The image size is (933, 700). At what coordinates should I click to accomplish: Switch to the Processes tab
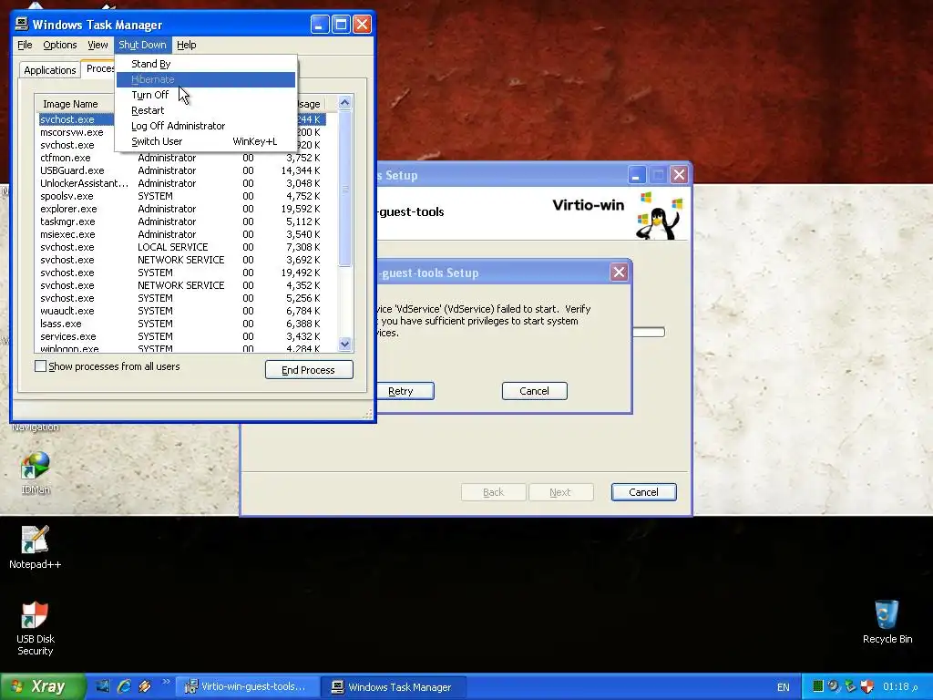98,68
